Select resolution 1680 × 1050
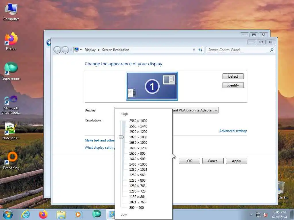The image size is (294, 220). point(138,143)
